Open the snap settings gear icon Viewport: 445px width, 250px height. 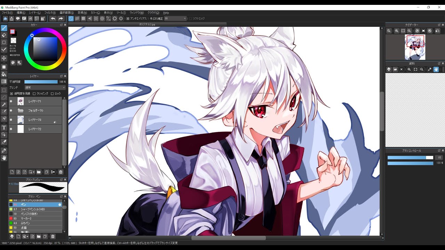click(x=121, y=18)
